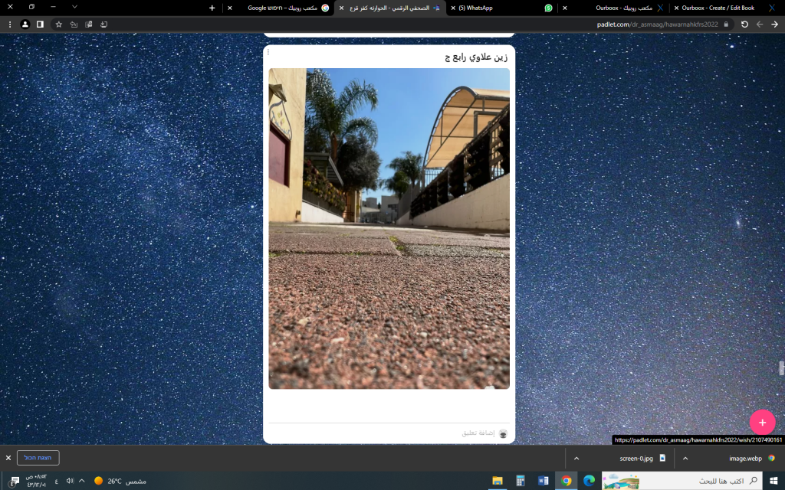
Task: Open Calculator from the taskbar
Action: tap(521, 481)
